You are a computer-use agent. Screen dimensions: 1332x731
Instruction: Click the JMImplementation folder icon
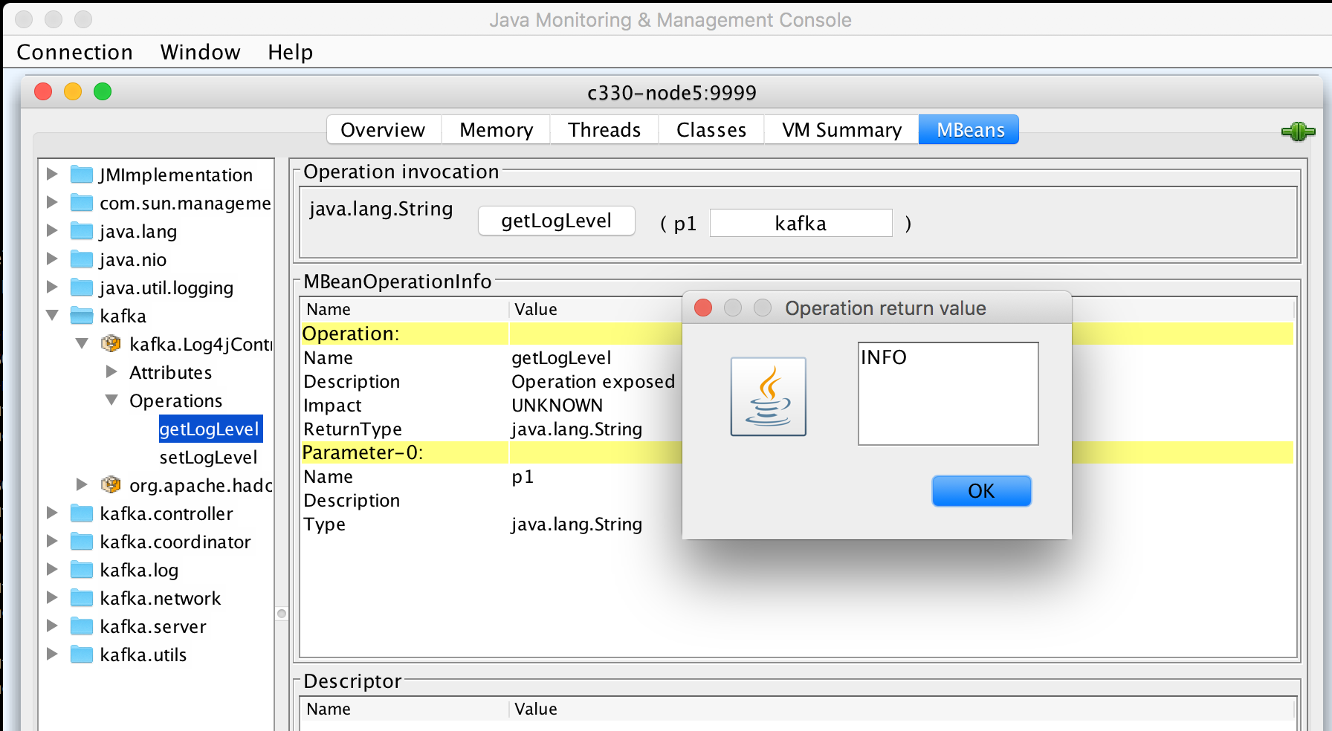pyautogui.click(x=80, y=175)
